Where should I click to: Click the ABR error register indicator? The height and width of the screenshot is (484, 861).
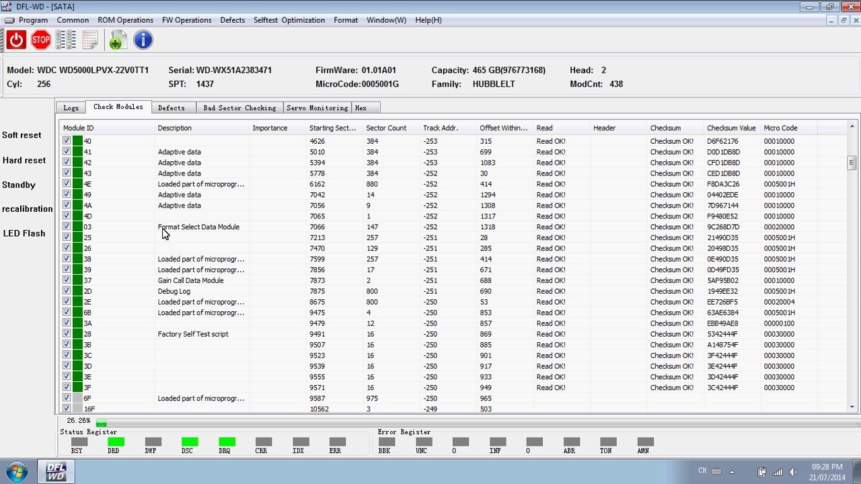click(570, 442)
